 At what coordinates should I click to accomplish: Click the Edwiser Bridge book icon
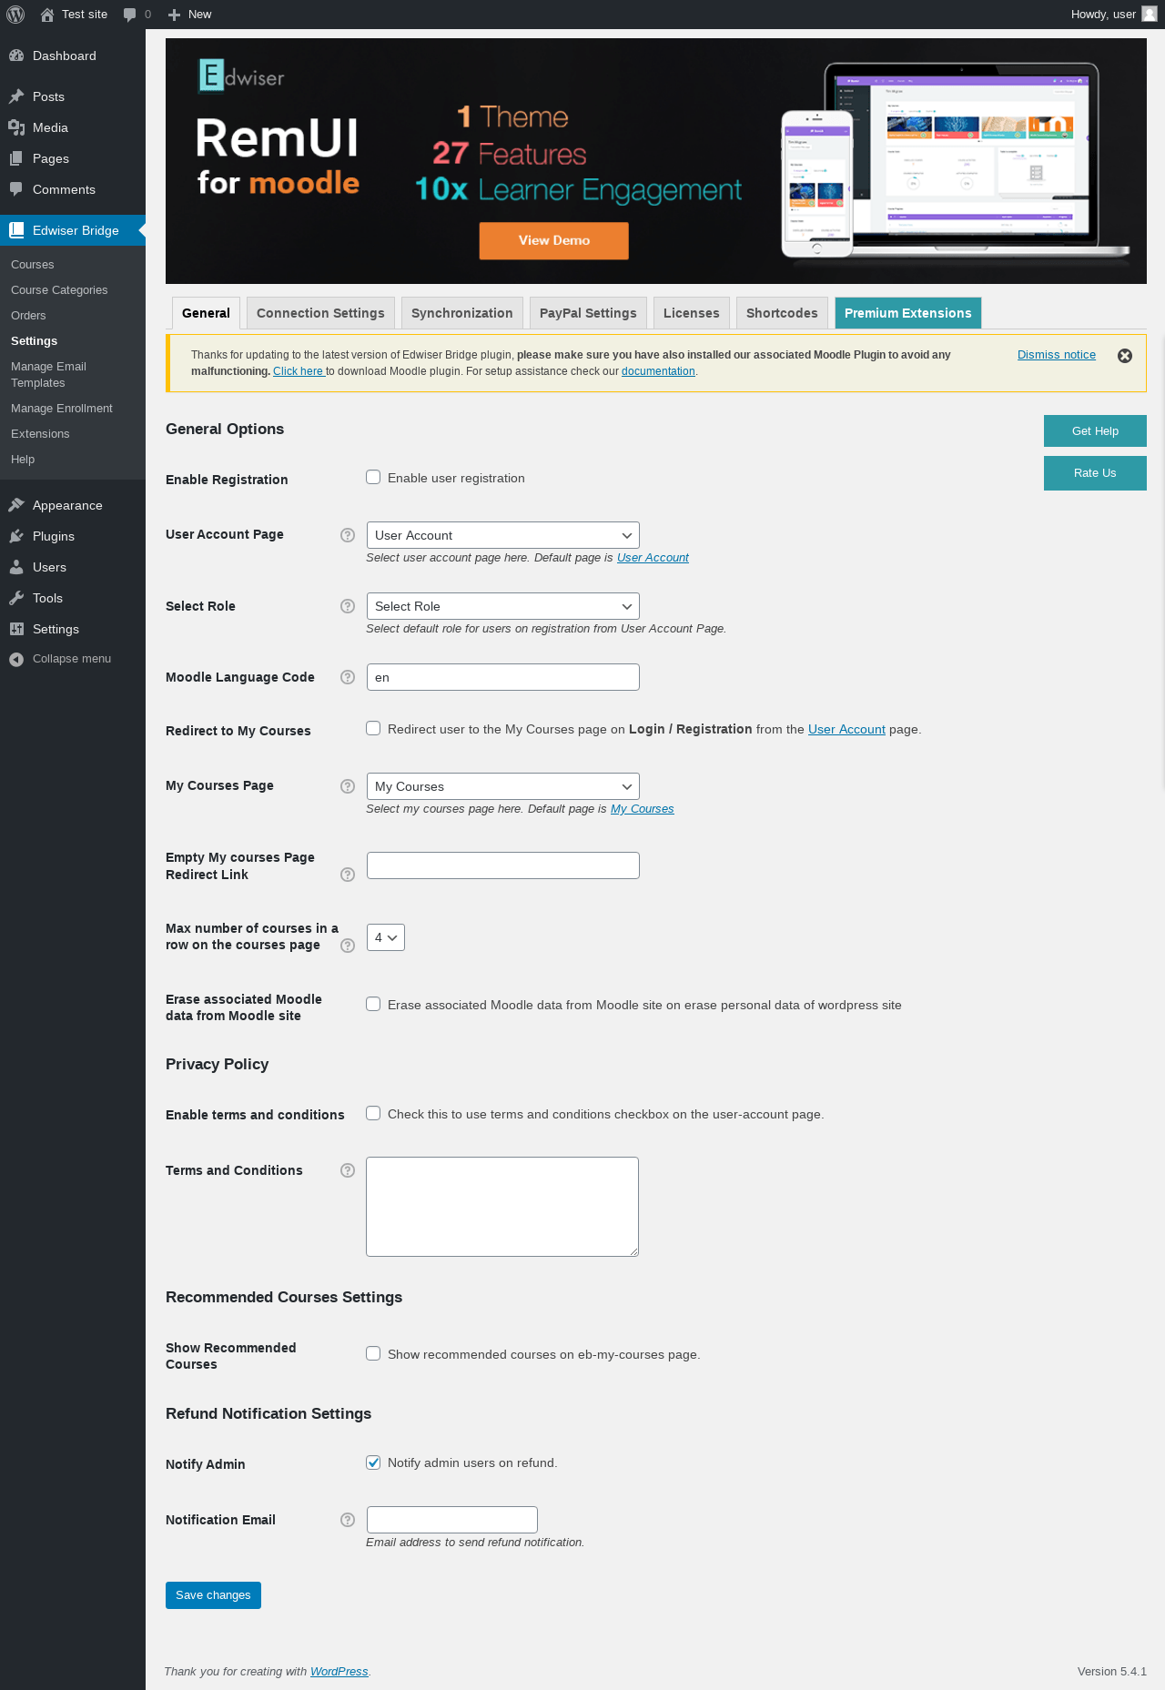click(16, 230)
